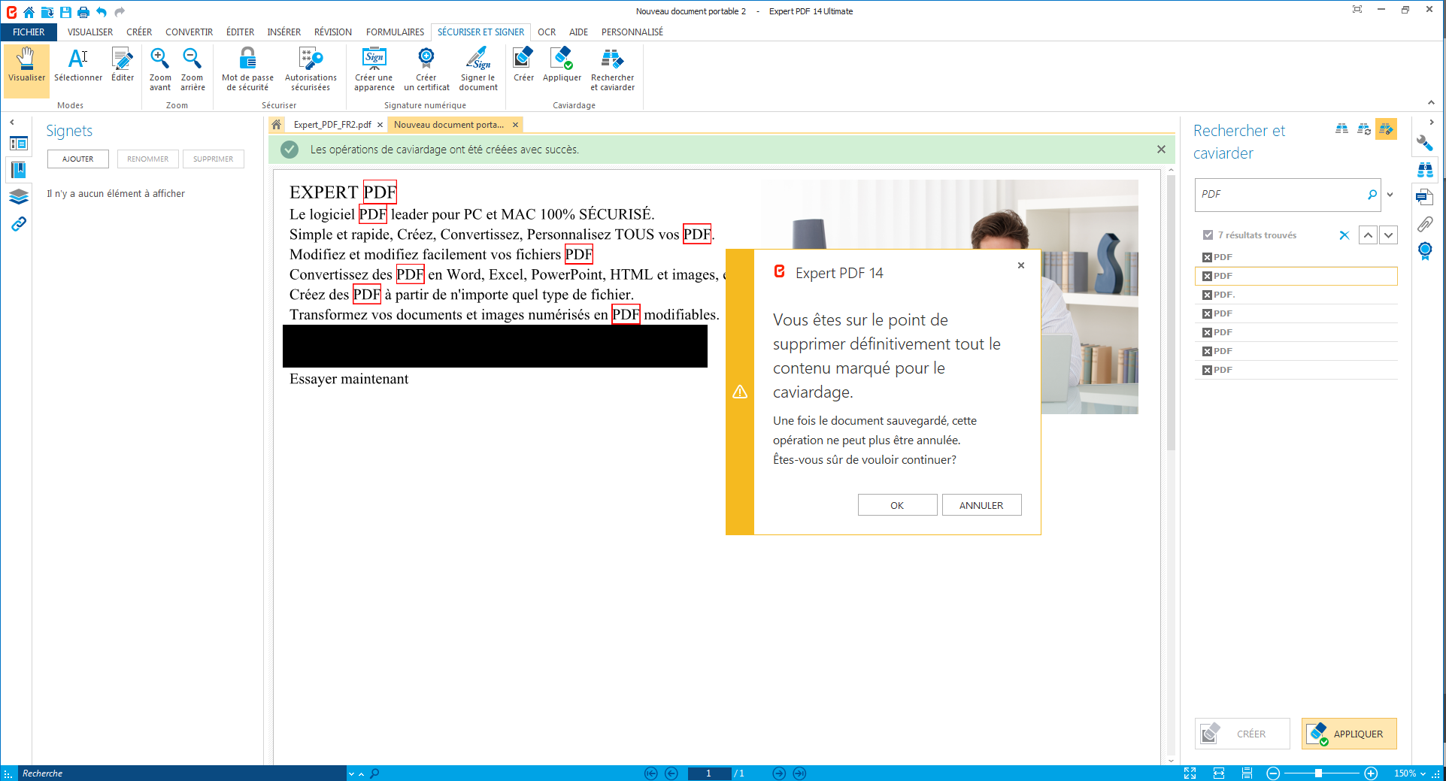Go to previous search result arrow

1368,235
